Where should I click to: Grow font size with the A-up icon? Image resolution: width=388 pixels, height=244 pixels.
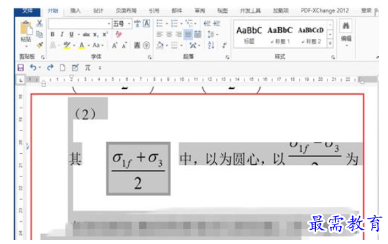click(x=114, y=45)
